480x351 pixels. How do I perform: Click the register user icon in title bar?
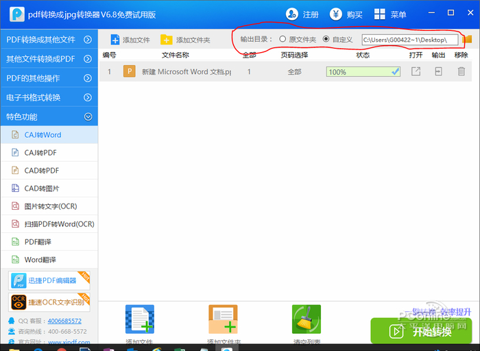pyautogui.click(x=291, y=14)
